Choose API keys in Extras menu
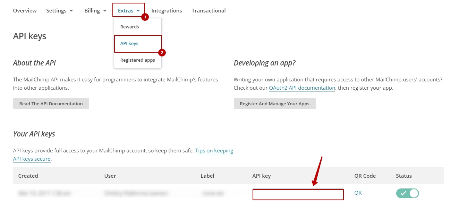 (138, 44)
